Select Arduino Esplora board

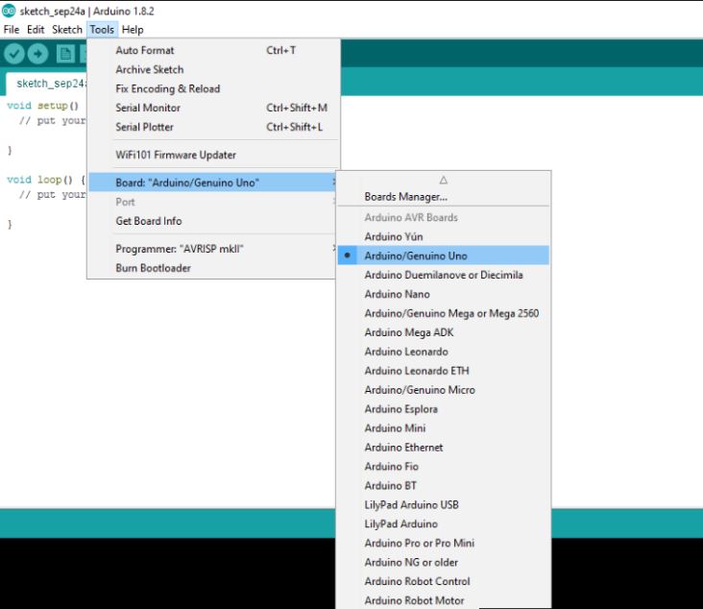(443, 409)
